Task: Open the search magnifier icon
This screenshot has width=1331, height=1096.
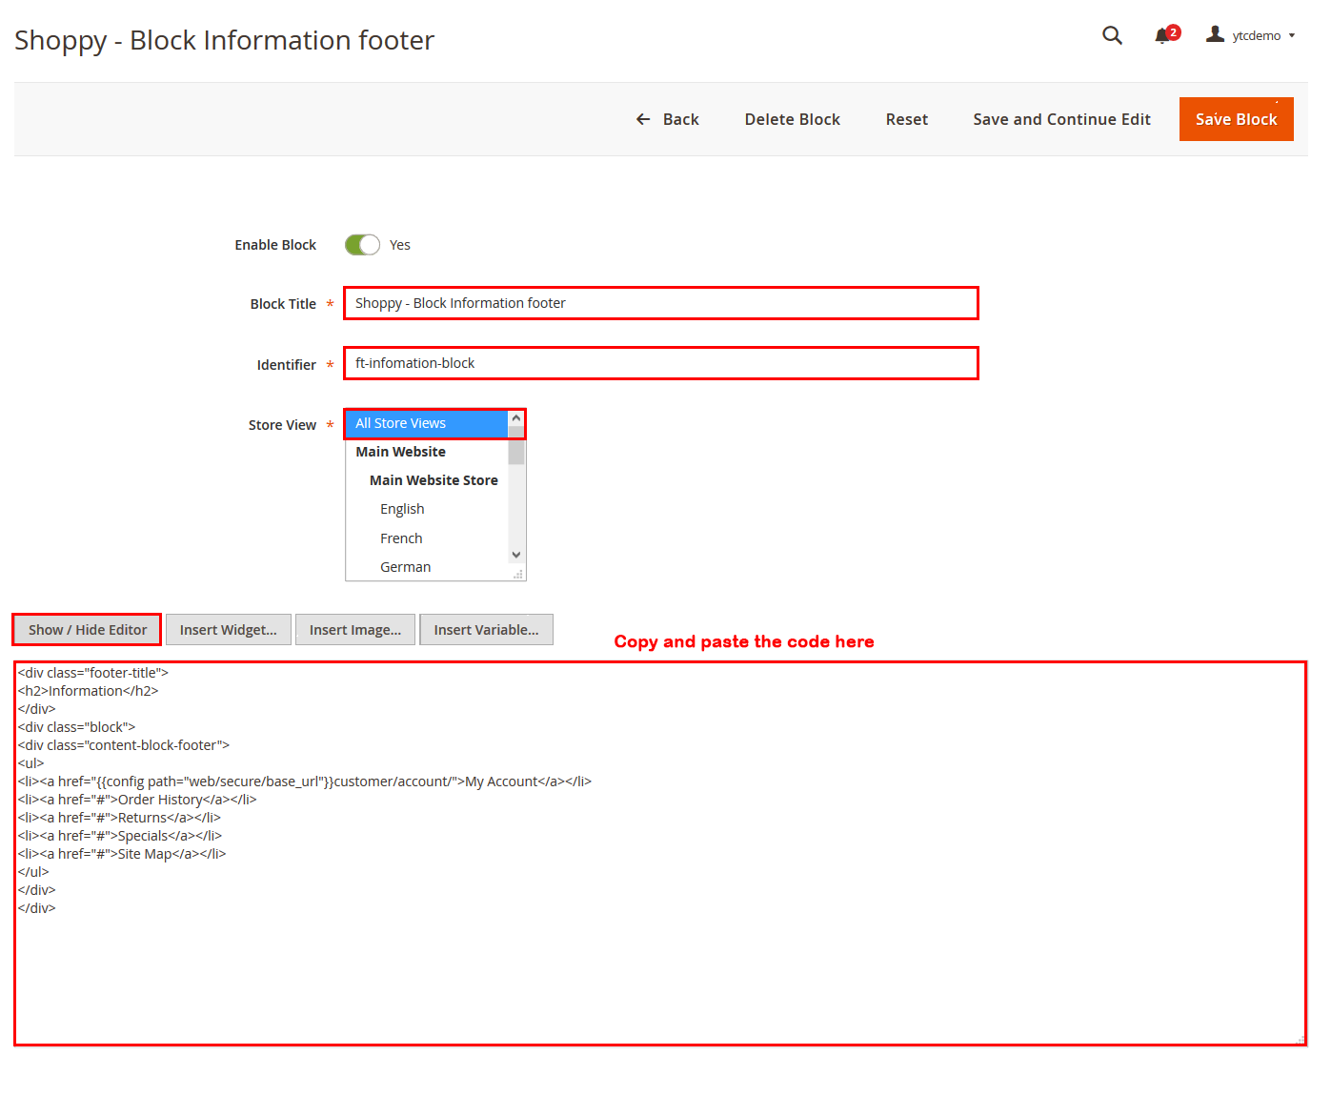Action: pyautogui.click(x=1112, y=35)
